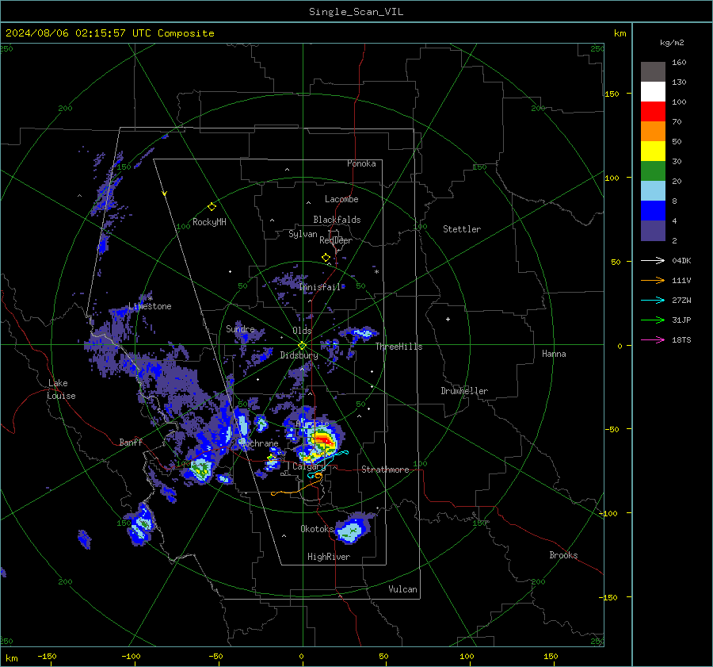The width and height of the screenshot is (713, 667).
Task: Click the Hanna town label
Action: tap(554, 354)
